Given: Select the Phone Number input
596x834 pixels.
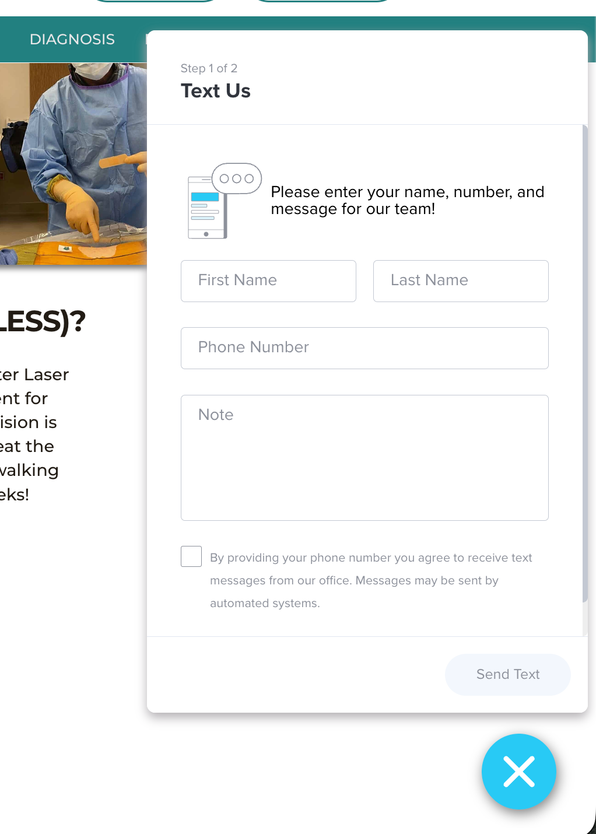Looking at the screenshot, I should (364, 348).
